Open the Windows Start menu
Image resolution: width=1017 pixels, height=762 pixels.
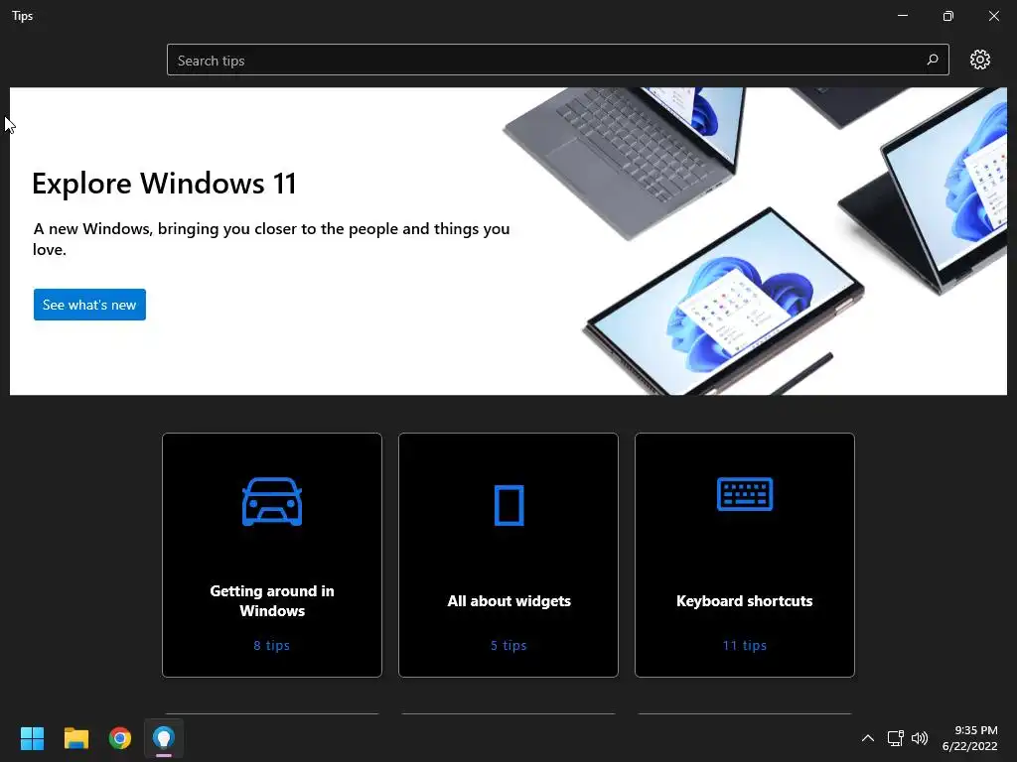[x=32, y=738]
